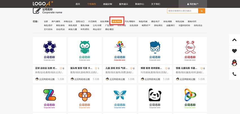Like the 足球 运动会 logo via its heart
The image size is (240, 114).
[61, 68]
